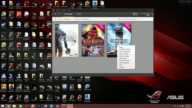This screenshot has width=192, height=108.
Task: Expand the Platform All Platforms dropdown
Action: pyautogui.click(x=85, y=19)
